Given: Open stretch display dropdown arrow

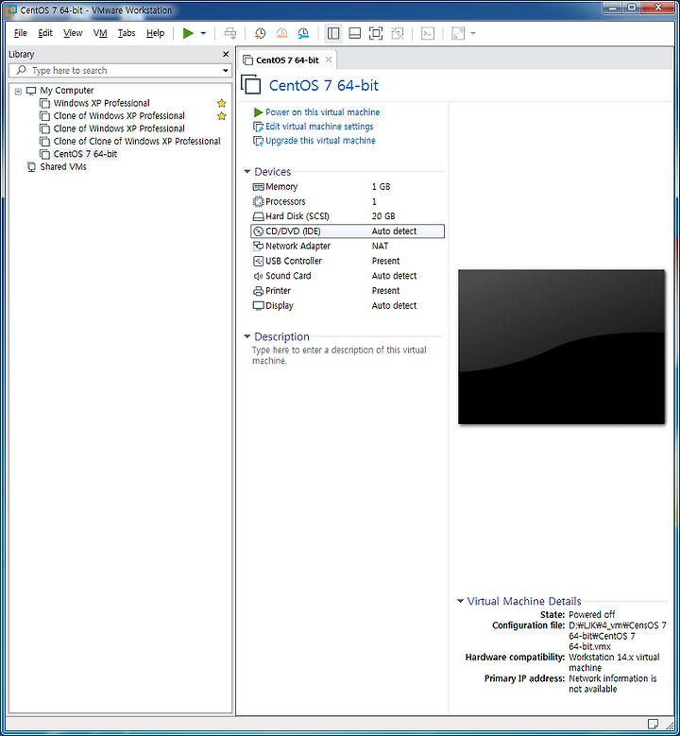Looking at the screenshot, I should [x=473, y=33].
